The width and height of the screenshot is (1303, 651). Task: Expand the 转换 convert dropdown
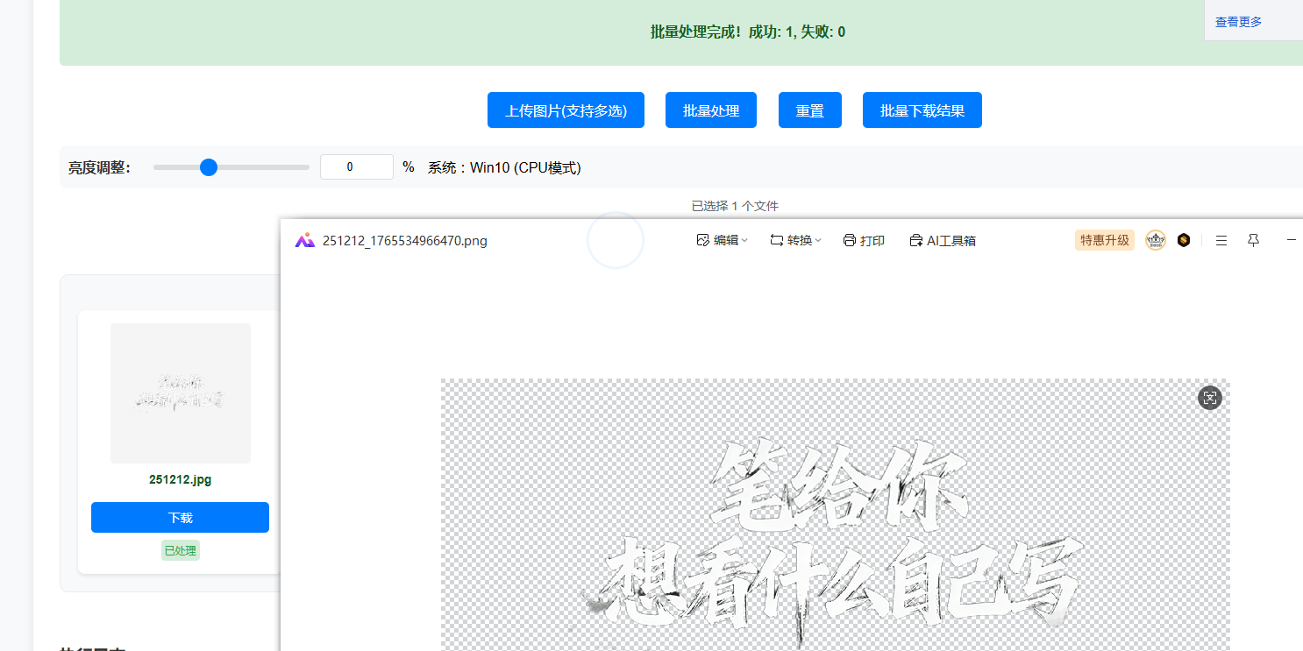click(795, 240)
